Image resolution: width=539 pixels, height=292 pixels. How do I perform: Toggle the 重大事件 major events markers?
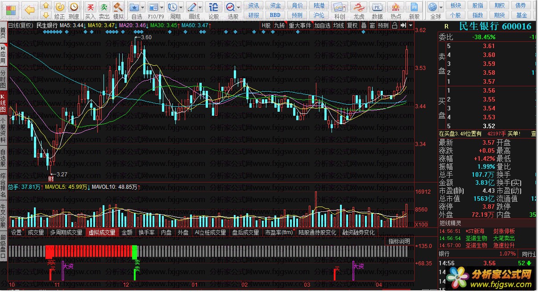pos(300,25)
